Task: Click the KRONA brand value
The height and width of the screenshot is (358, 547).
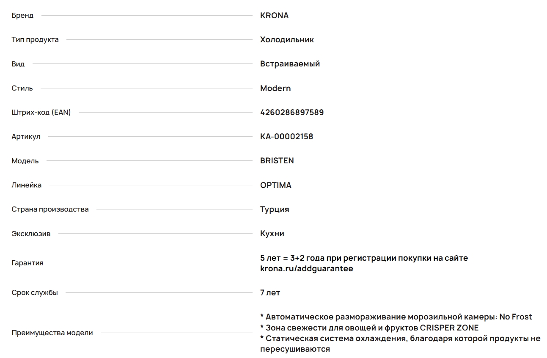Action: coord(274,16)
